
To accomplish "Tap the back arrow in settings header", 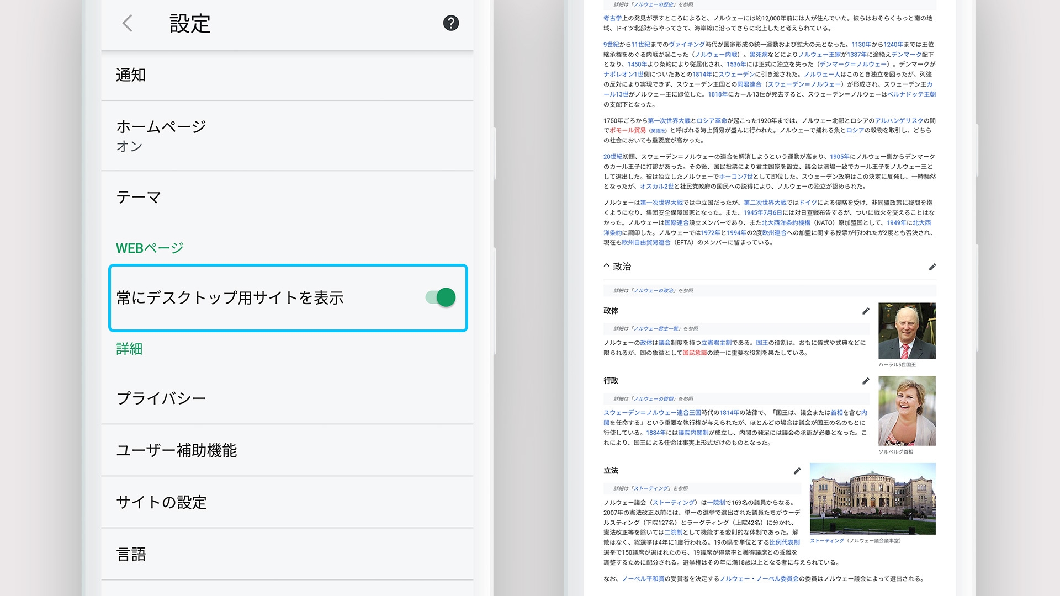I will click(128, 23).
